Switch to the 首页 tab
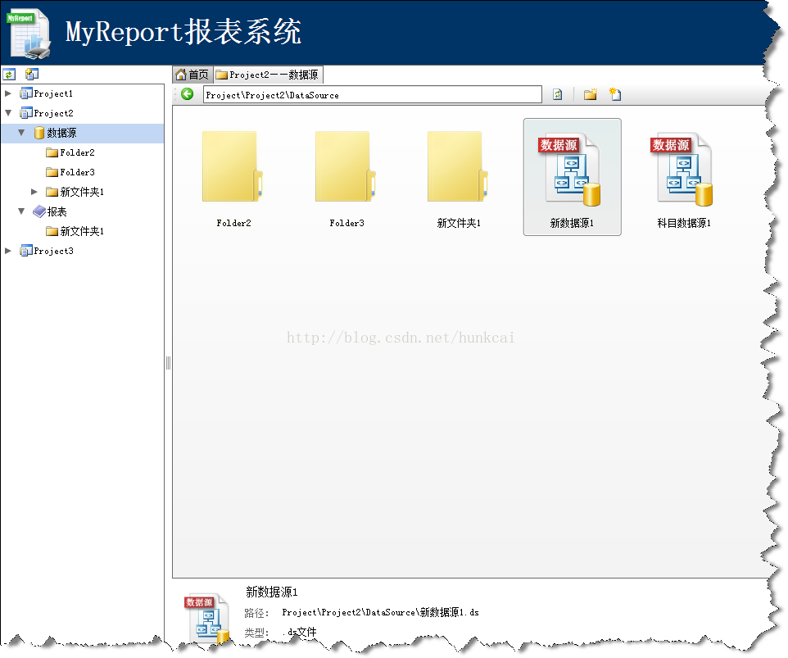 point(192,75)
